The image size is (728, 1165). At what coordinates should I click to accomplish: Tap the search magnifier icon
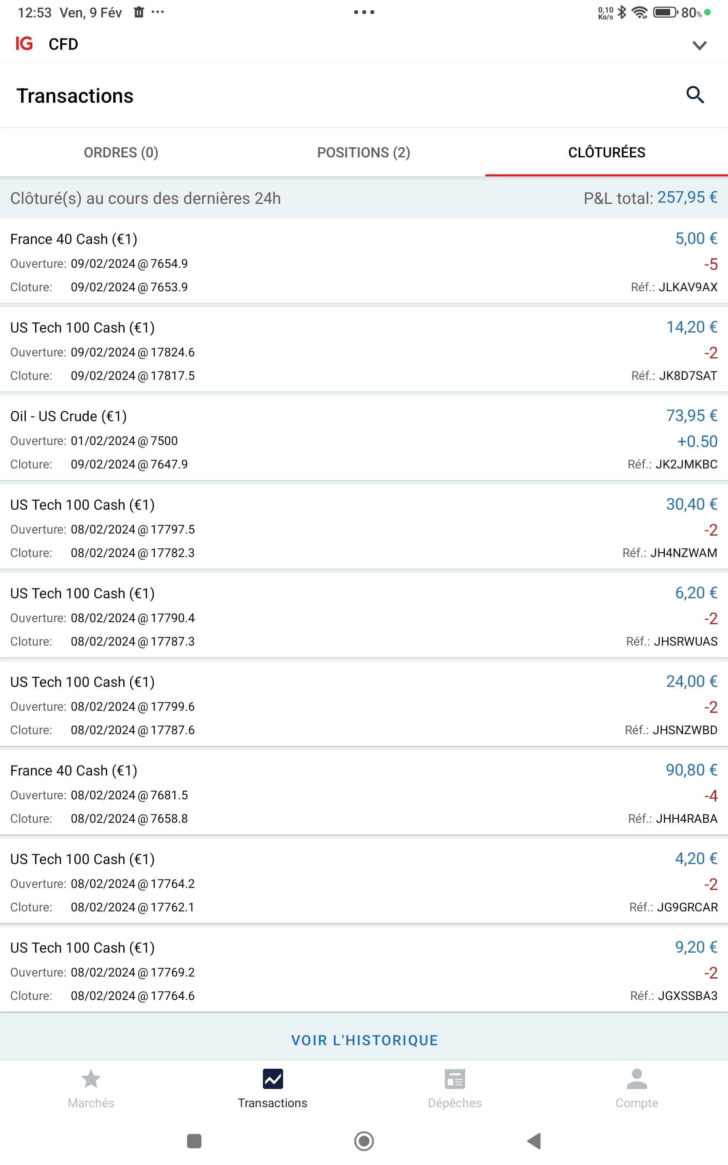point(694,95)
